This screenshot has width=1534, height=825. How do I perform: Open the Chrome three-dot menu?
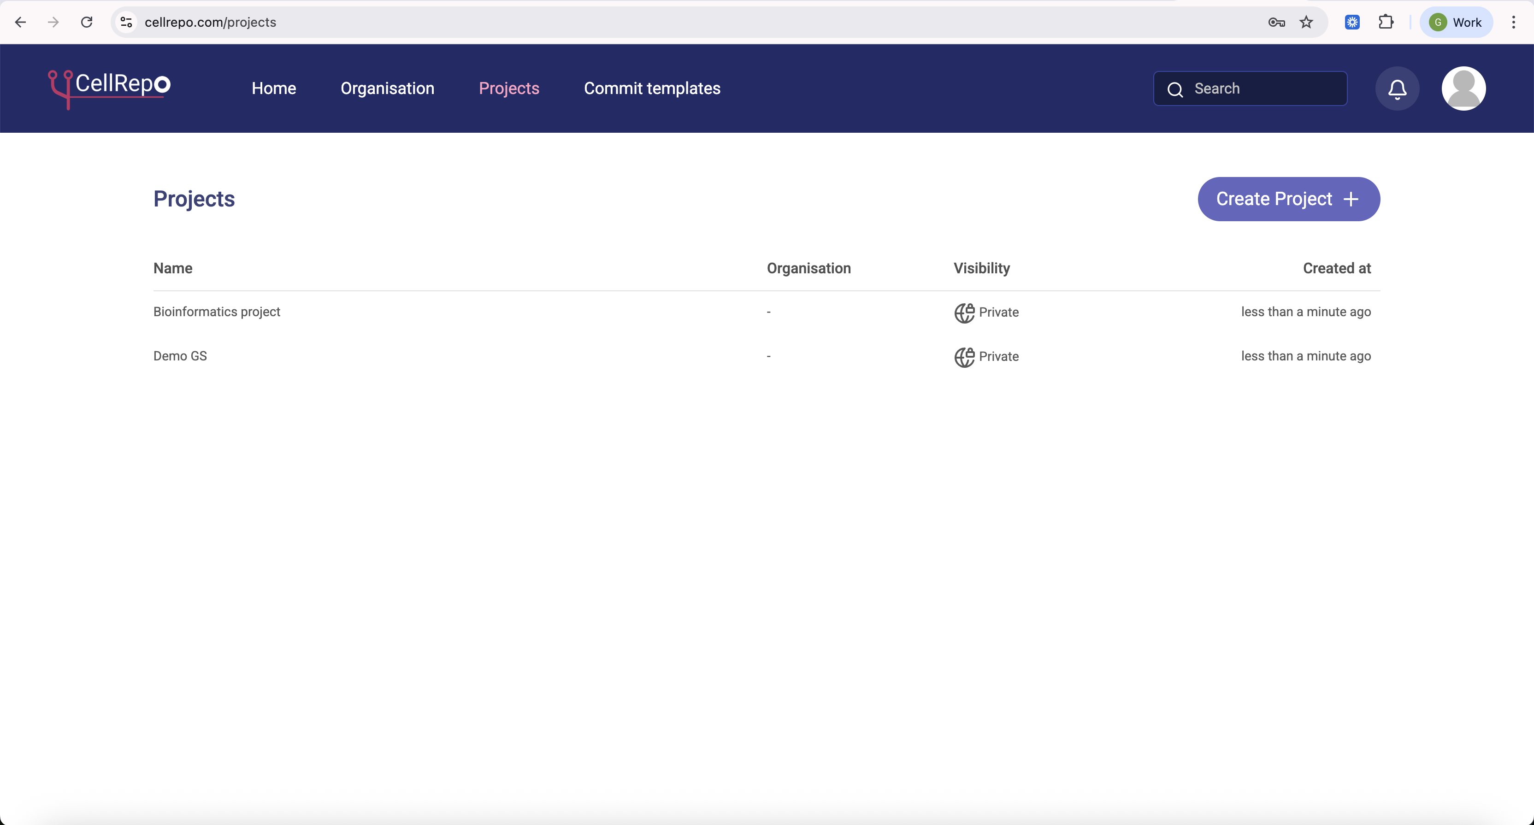1513,23
